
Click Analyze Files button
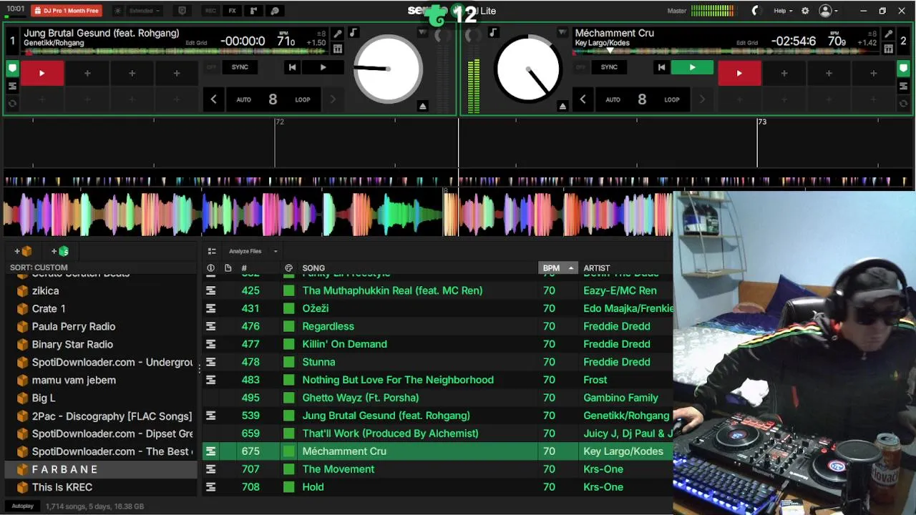coord(245,251)
